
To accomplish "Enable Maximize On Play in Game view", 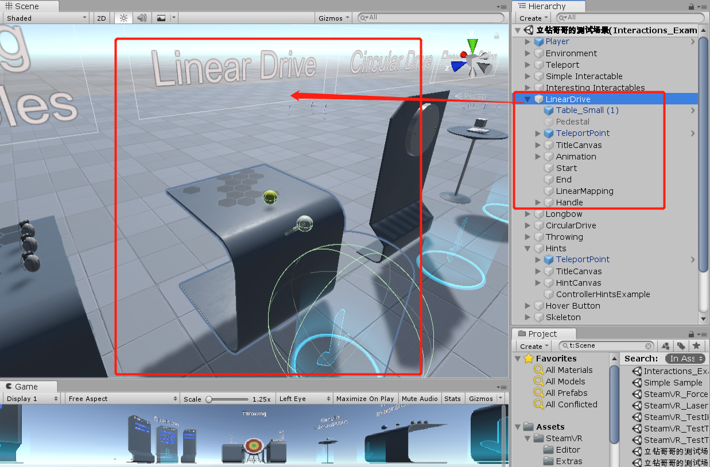I will pos(366,398).
